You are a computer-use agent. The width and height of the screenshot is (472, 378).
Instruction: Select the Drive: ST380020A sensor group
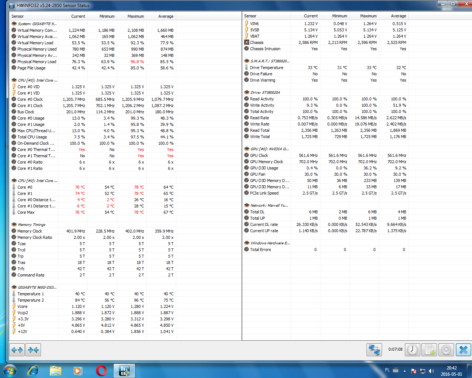point(326,93)
